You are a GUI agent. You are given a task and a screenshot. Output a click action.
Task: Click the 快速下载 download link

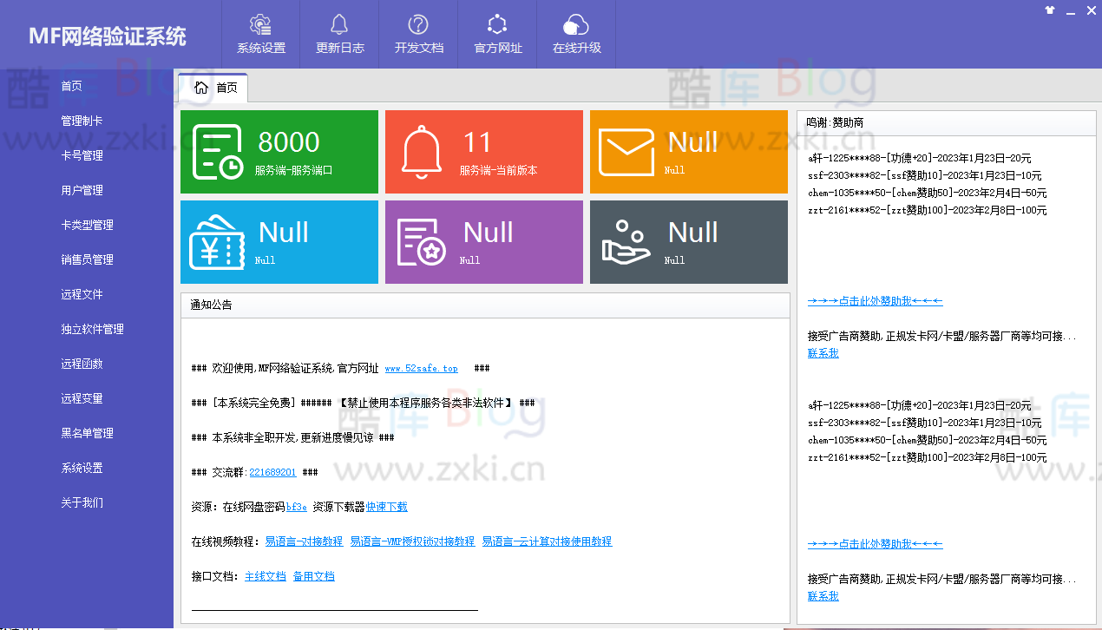coord(384,507)
